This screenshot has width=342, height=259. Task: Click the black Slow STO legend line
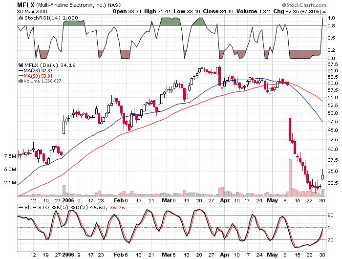(21, 207)
